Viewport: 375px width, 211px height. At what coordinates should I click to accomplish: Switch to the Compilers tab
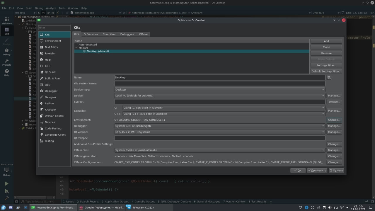109,34
